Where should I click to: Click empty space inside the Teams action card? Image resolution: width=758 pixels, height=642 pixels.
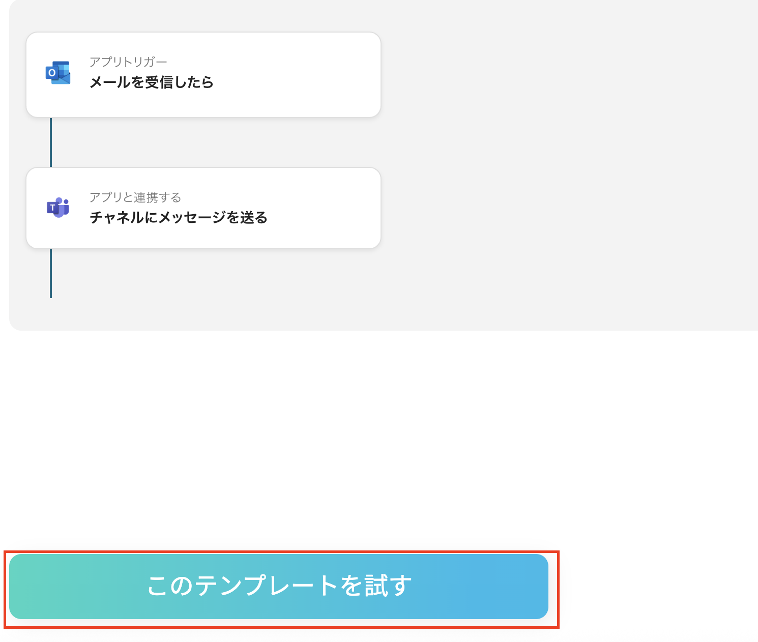315,209
